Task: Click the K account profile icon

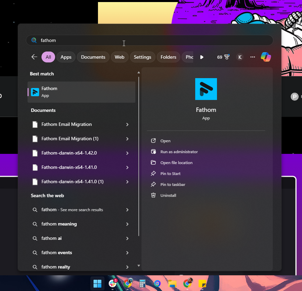Action: click(240, 57)
